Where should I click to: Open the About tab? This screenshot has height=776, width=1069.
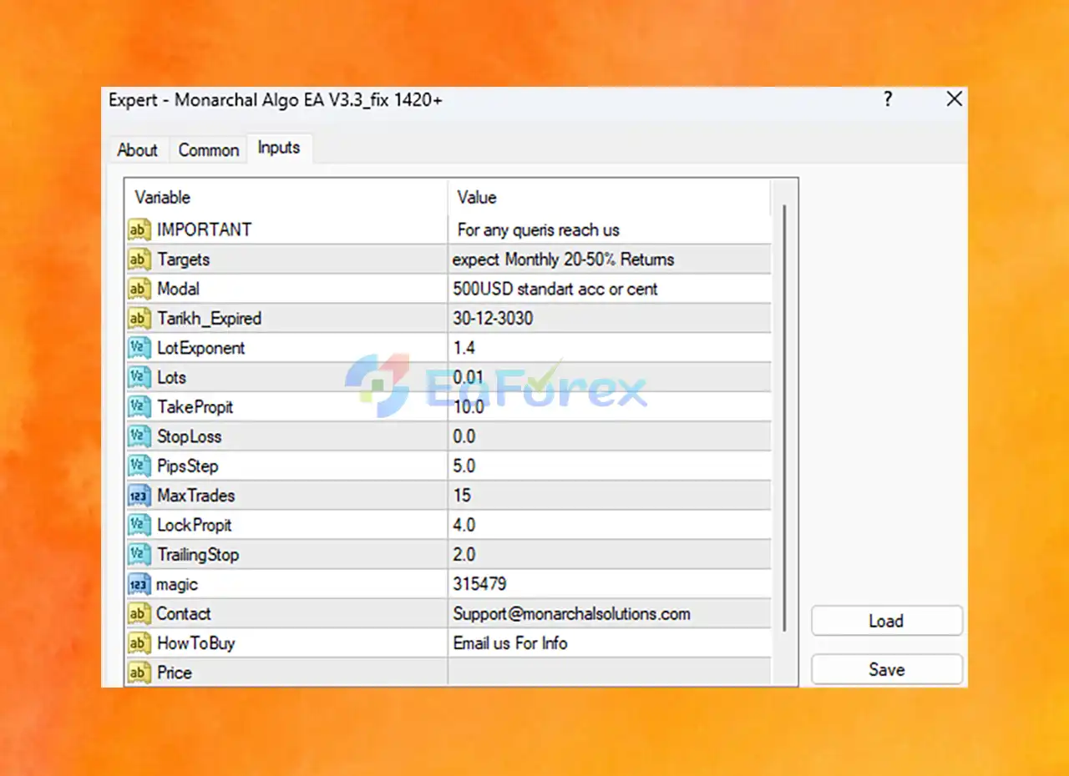138,150
